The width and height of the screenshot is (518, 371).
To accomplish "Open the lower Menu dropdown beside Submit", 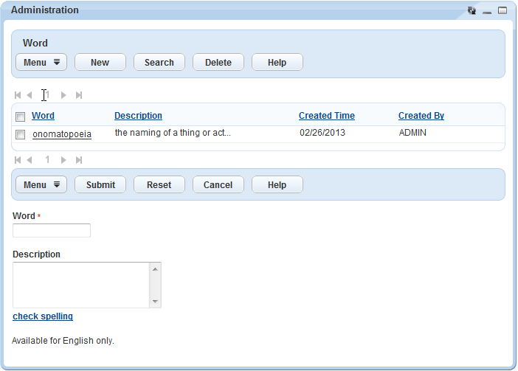I will pyautogui.click(x=41, y=185).
